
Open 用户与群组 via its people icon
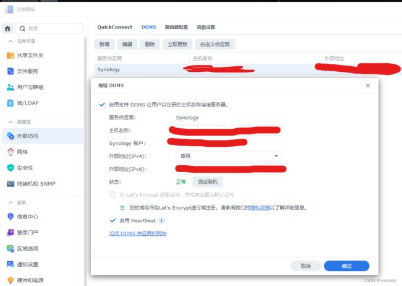11,87
